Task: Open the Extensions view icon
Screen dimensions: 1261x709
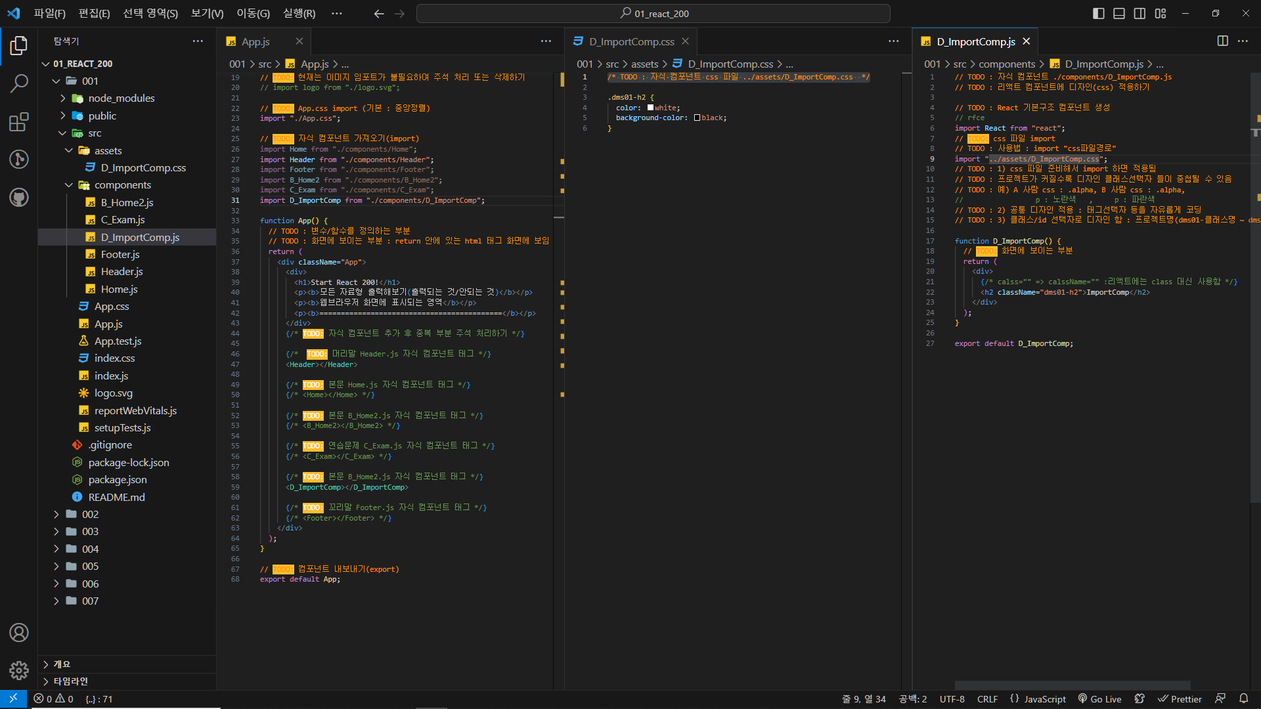Action: 19,122
